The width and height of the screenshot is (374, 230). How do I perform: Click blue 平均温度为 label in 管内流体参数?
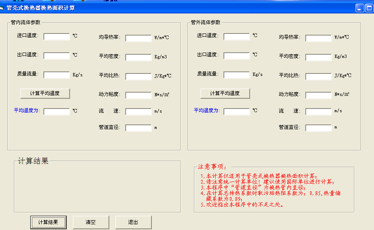pyautogui.click(x=27, y=111)
